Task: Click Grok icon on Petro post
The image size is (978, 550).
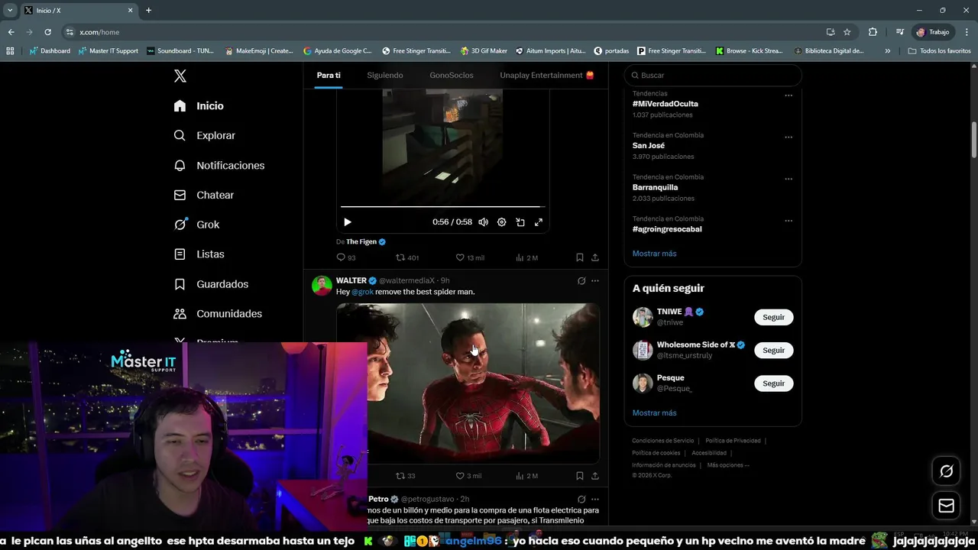Action: pyautogui.click(x=581, y=499)
